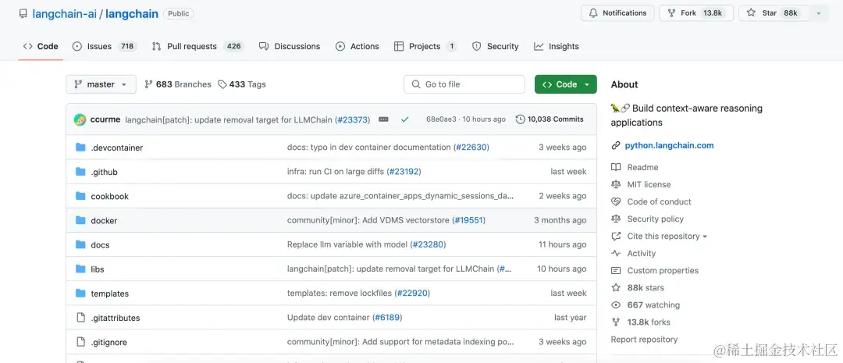The width and height of the screenshot is (843, 363).
Task: Click the folder icon for docker
Action: click(80, 220)
